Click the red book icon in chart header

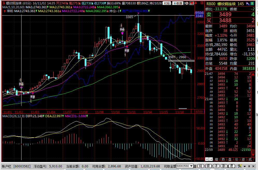tap(191, 3)
